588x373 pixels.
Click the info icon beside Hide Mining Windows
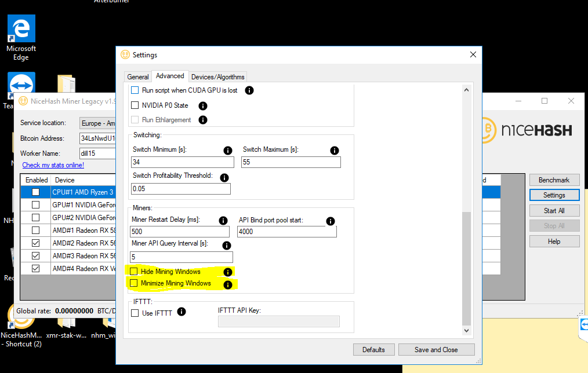227,271
